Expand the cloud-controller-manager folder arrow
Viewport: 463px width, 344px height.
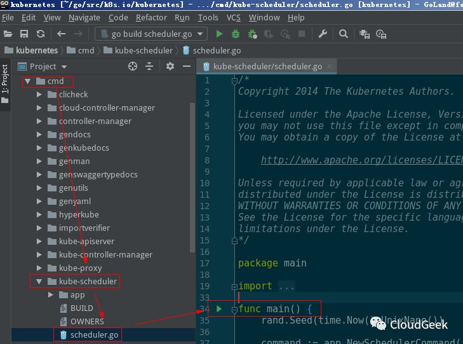click(39, 108)
